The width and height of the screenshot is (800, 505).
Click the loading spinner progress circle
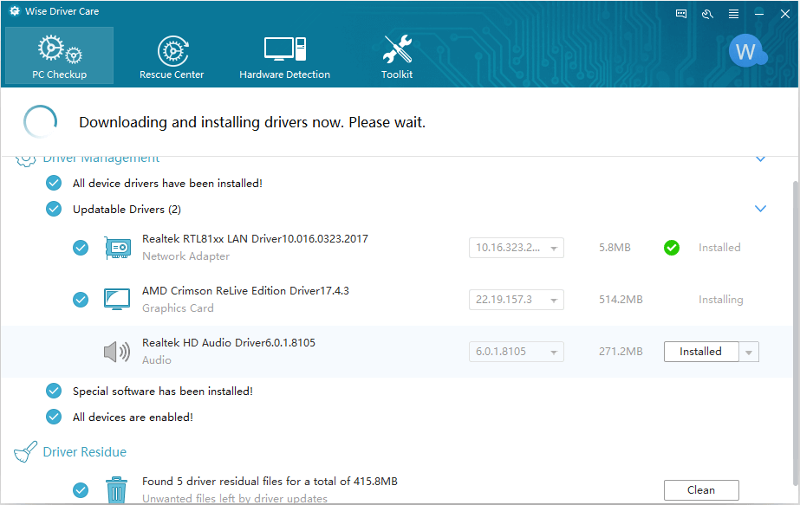pos(41,122)
